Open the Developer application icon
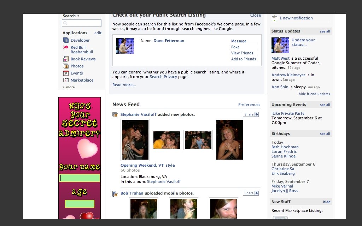Viewport: 362px width, 226px height. pyautogui.click(x=66, y=40)
